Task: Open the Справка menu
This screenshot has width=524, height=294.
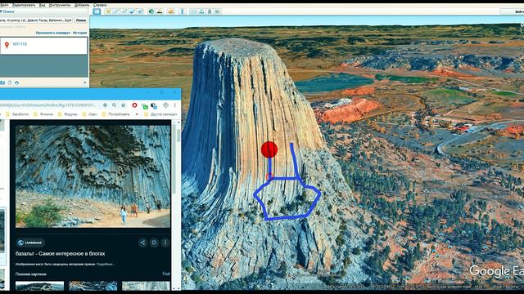Action: (100, 5)
